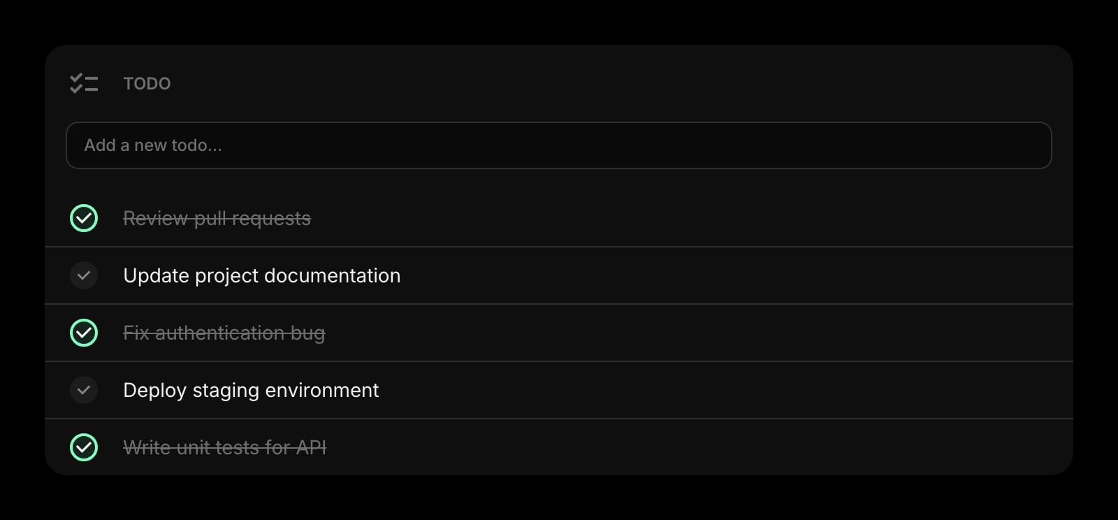Click the checklist icon beside TODO title
This screenshot has width=1118, height=520.
click(x=84, y=83)
